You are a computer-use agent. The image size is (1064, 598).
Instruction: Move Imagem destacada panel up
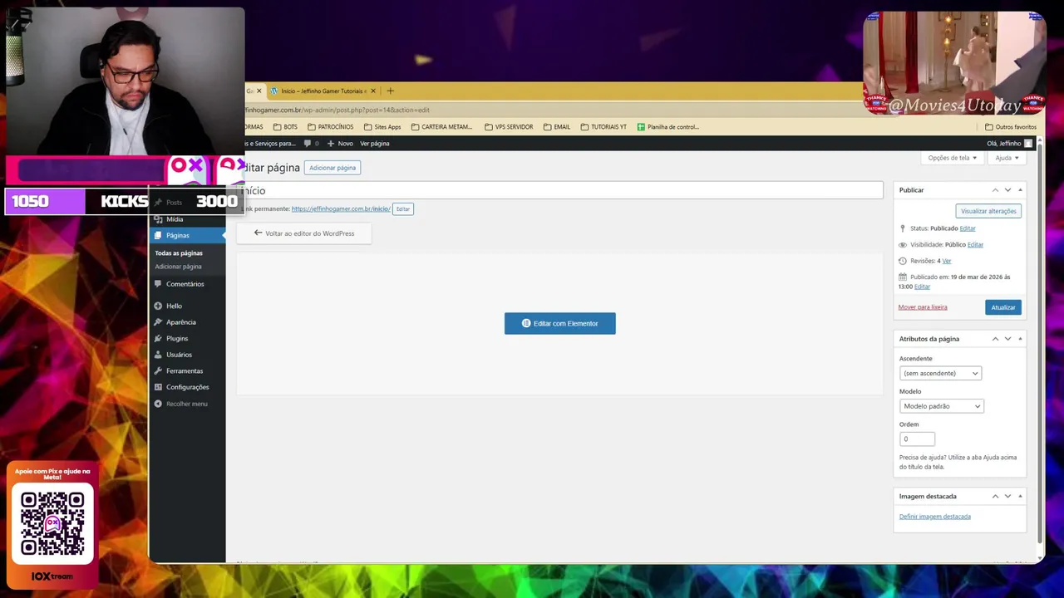click(995, 496)
